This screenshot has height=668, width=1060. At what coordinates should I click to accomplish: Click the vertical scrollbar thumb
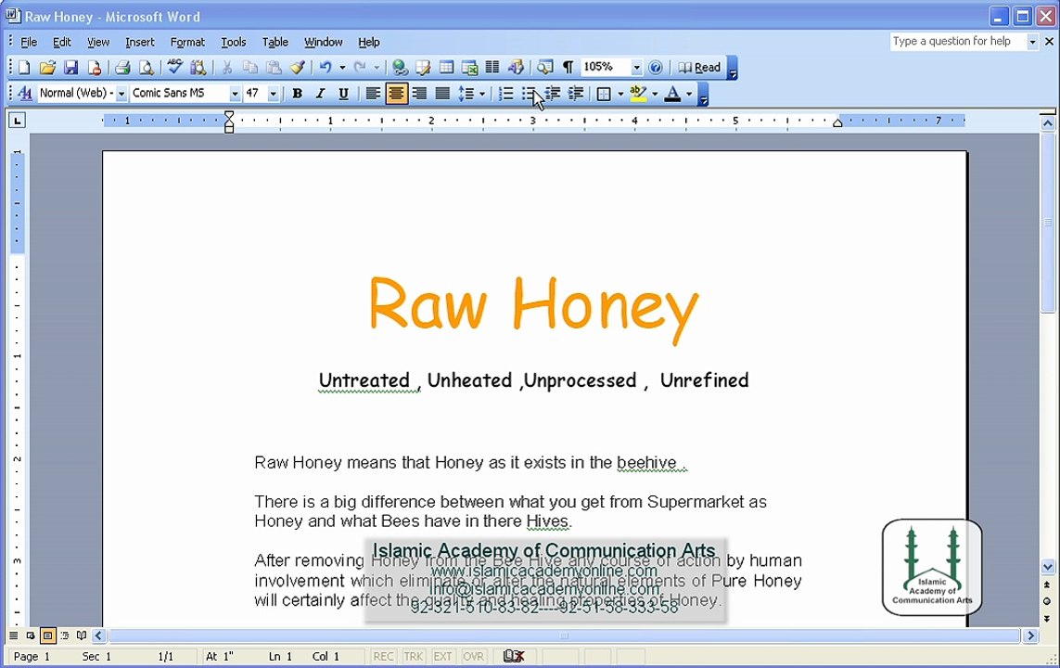click(1048, 223)
